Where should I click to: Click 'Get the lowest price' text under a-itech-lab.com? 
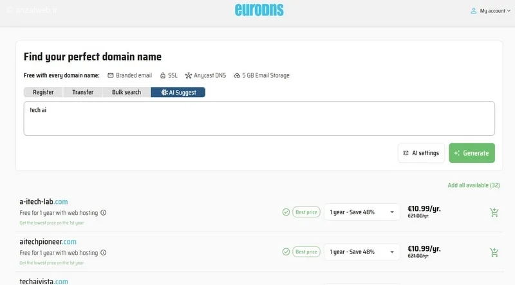point(51,223)
